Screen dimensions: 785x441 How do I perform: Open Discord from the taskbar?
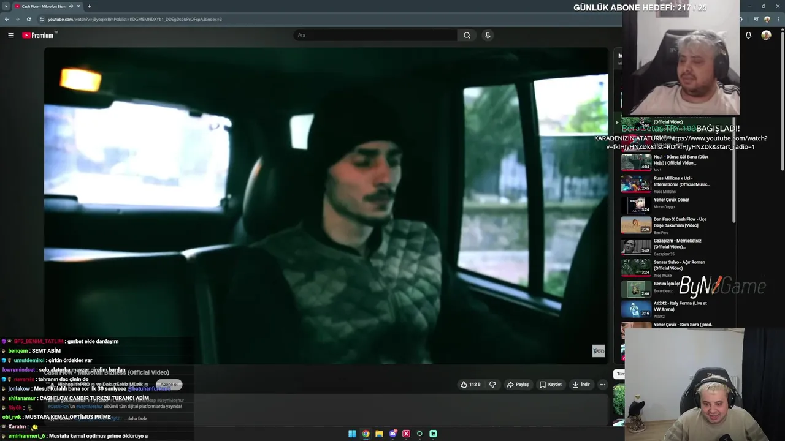pyautogui.click(x=392, y=434)
